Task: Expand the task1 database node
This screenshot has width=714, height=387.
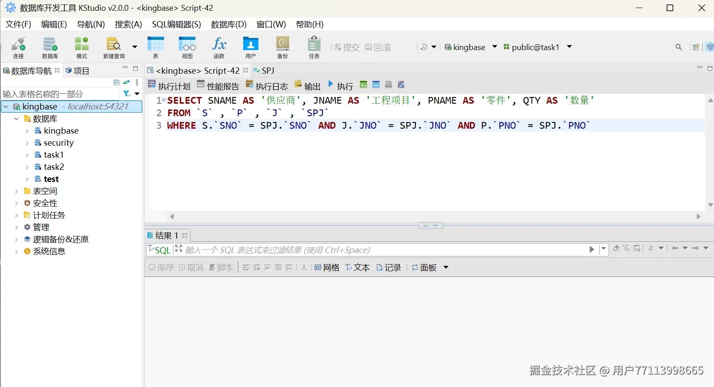Action: point(27,155)
